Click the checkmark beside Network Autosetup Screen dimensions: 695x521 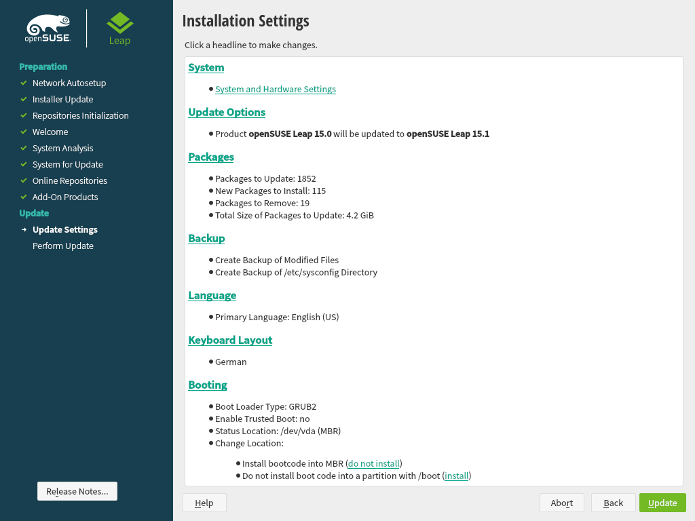point(24,83)
